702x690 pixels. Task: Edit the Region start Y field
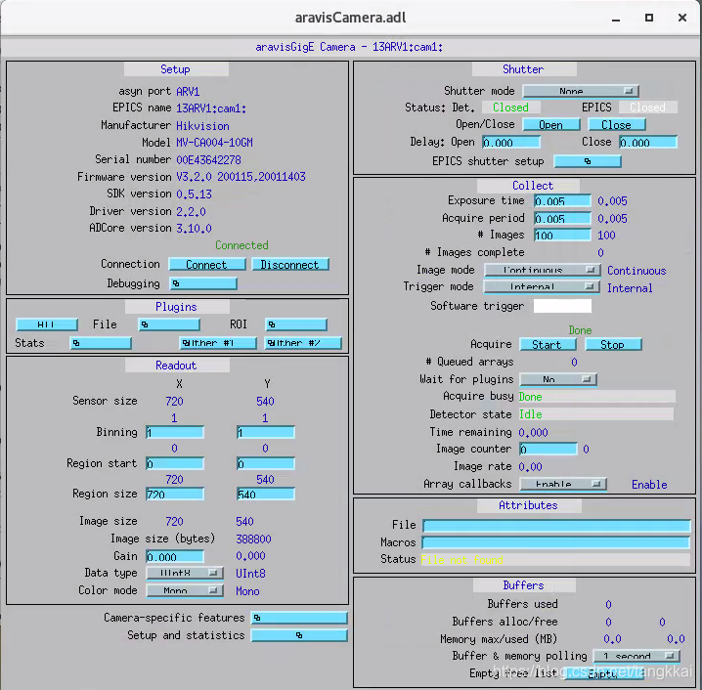pos(266,463)
